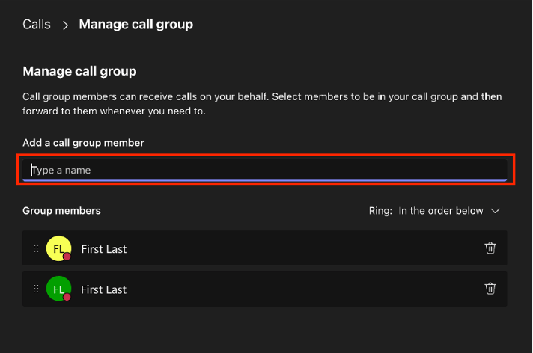The height and width of the screenshot is (353, 533).
Task: Click drag handle beside the green avatar
Action: point(36,289)
